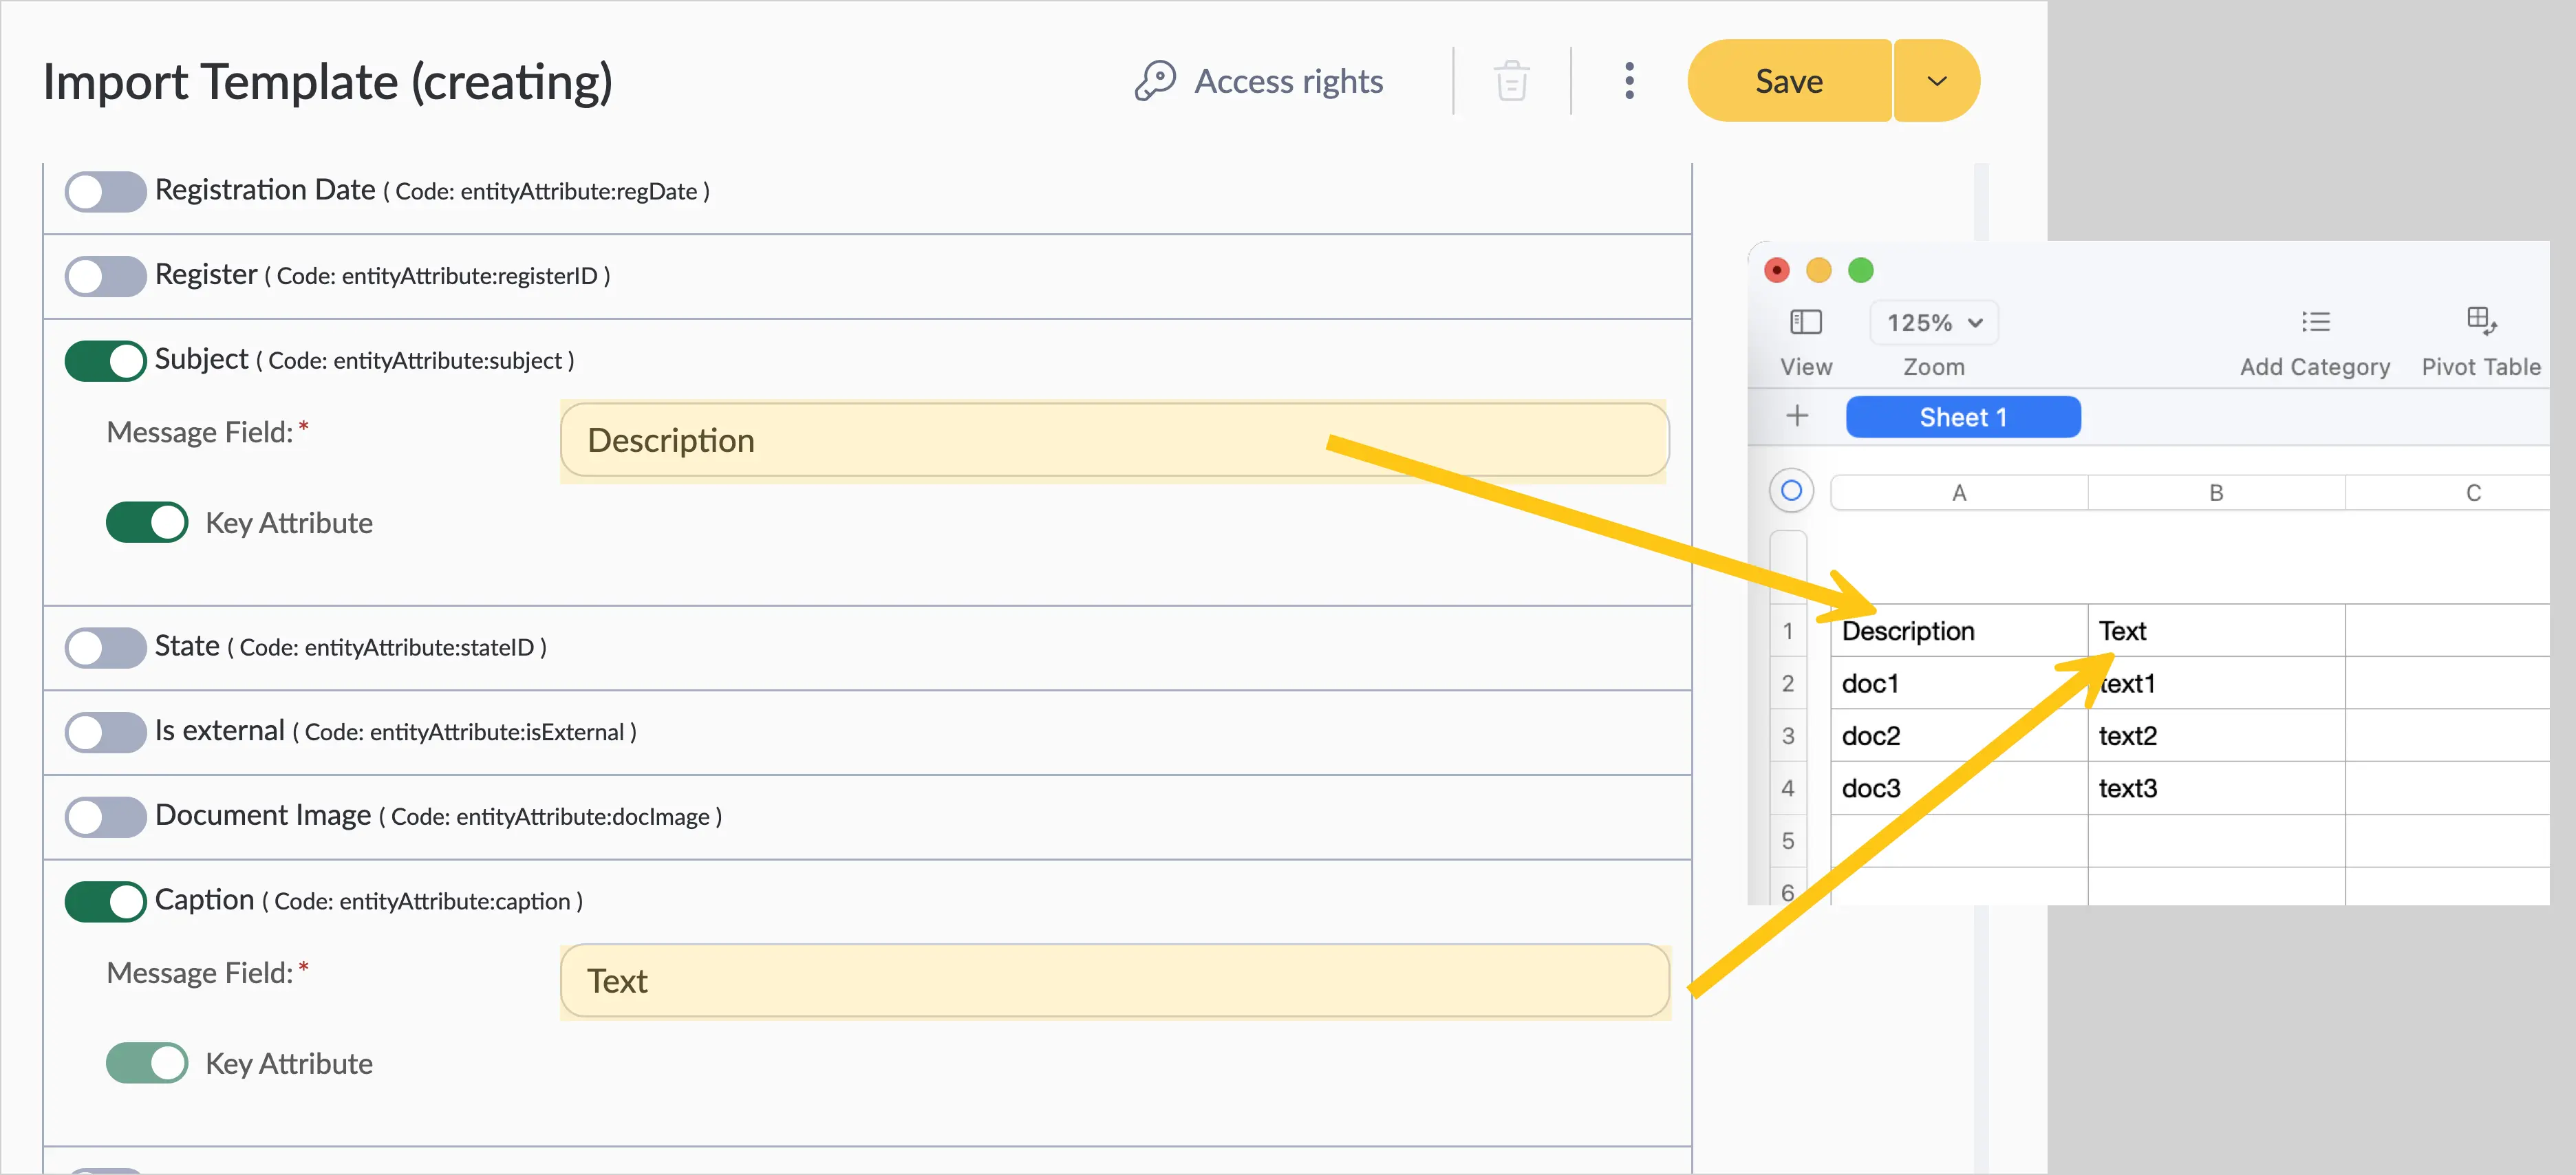2576x1175 pixels.
Task: Click the Subject attribute label
Action: point(201,359)
